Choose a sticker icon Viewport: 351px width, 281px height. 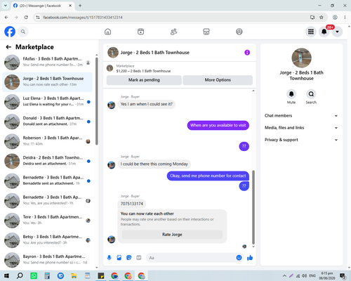click(x=129, y=258)
